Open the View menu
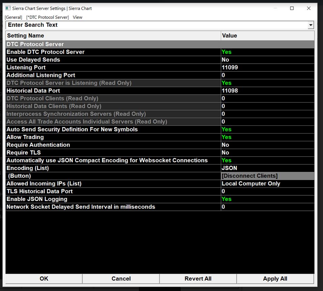 78,17
